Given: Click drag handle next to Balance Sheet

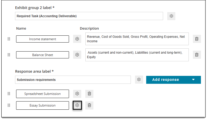Looking at the screenshot, I should pos(9,55).
